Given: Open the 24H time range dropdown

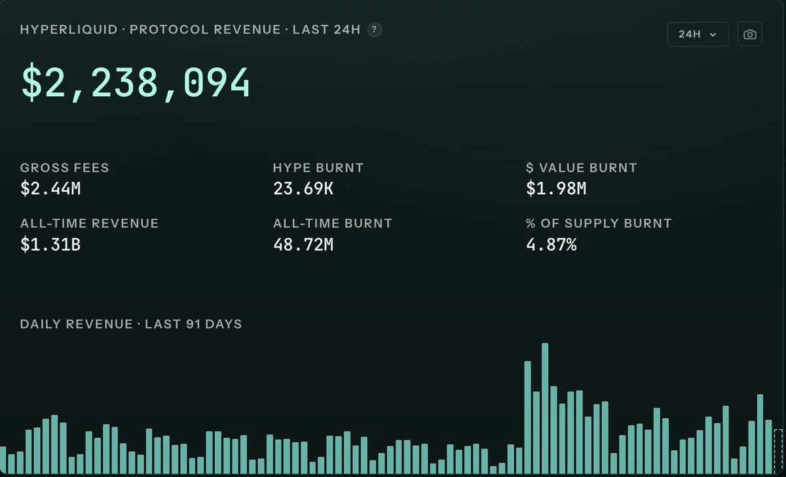Looking at the screenshot, I should (x=698, y=34).
